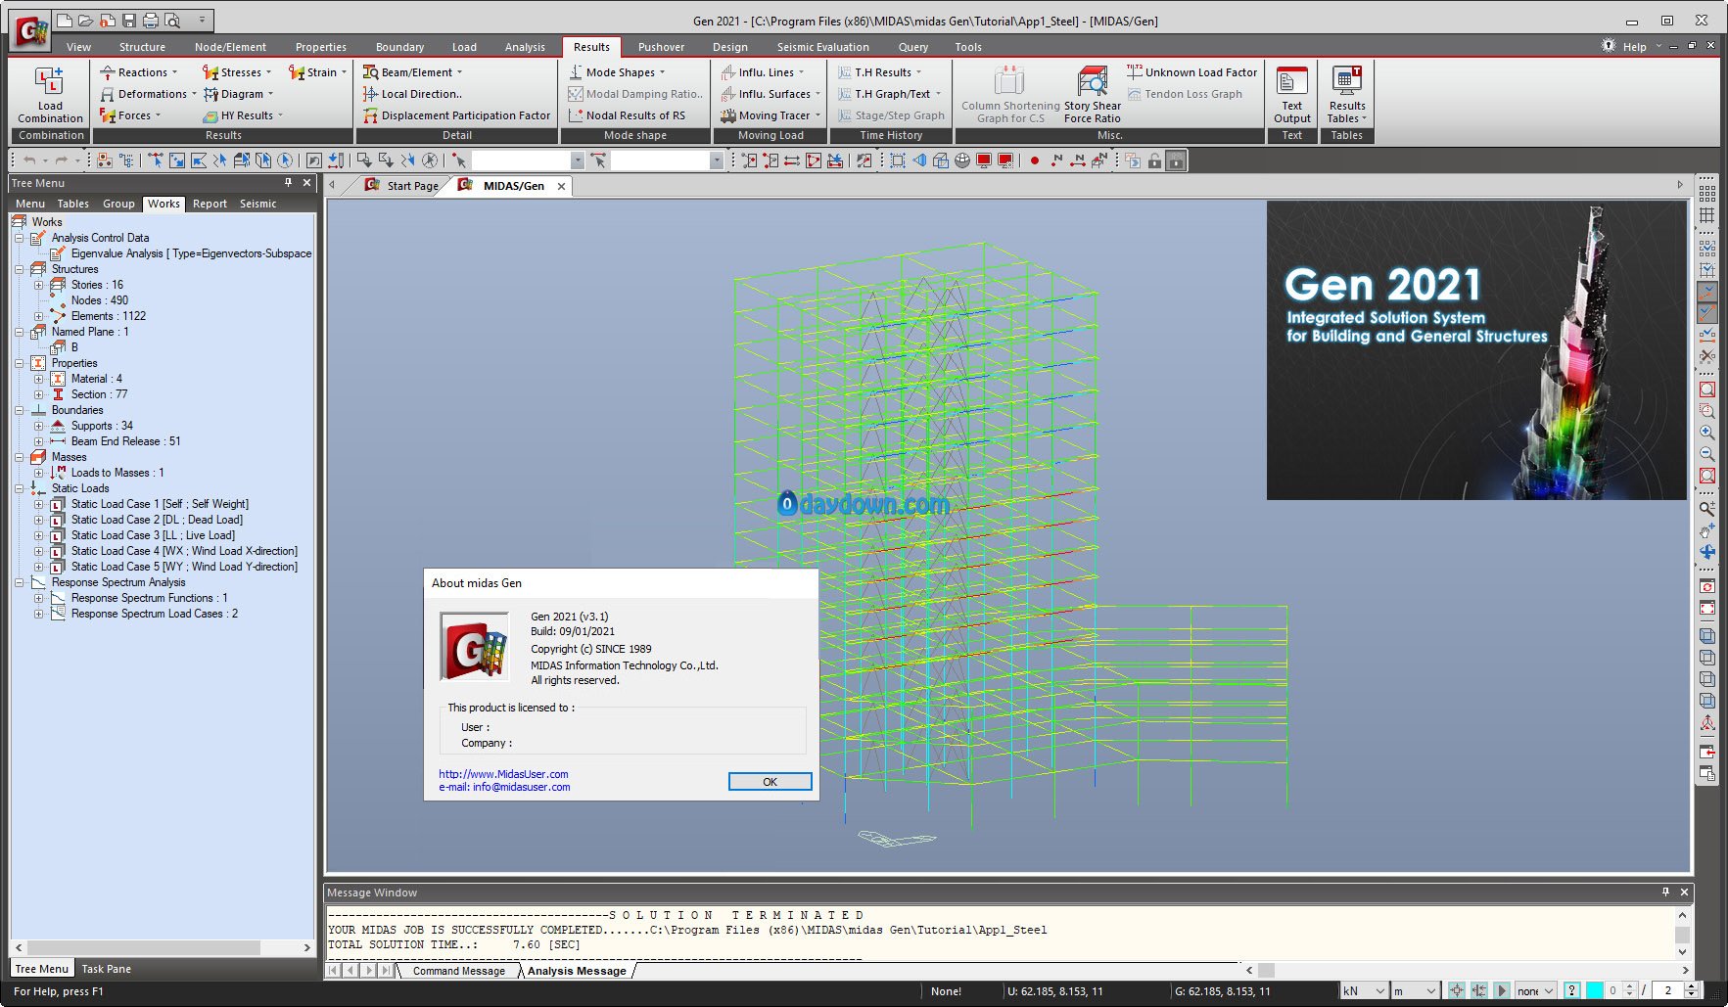Click the red record dot icon

[x=1035, y=160]
